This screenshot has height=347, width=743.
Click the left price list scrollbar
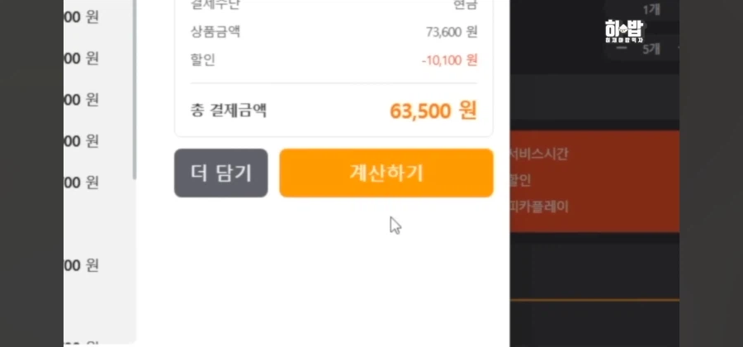pyautogui.click(x=135, y=90)
